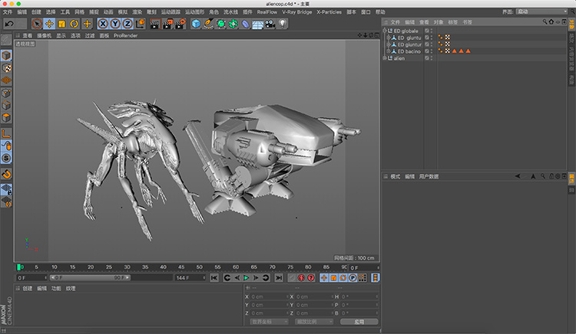
Task: Click the light bulb icon
Action: (x=282, y=24)
